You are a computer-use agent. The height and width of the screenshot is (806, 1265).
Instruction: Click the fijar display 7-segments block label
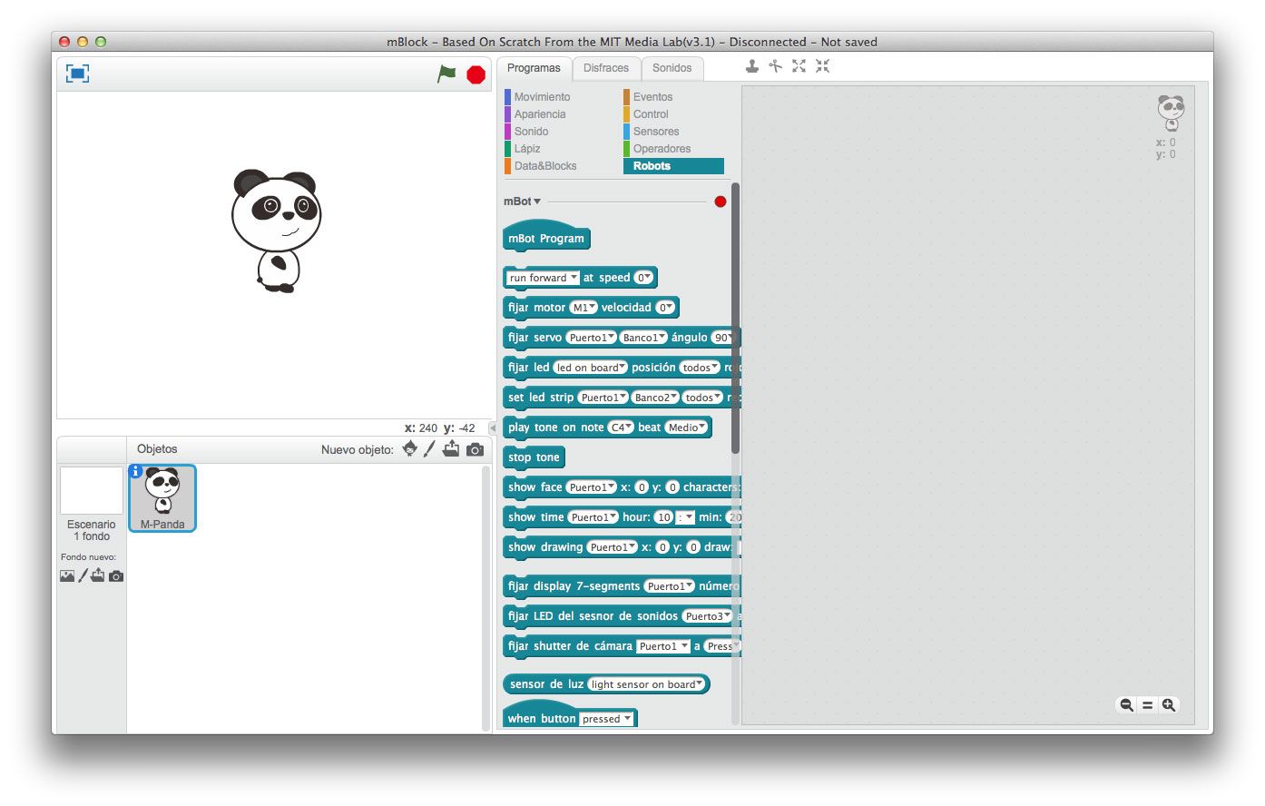[574, 586]
